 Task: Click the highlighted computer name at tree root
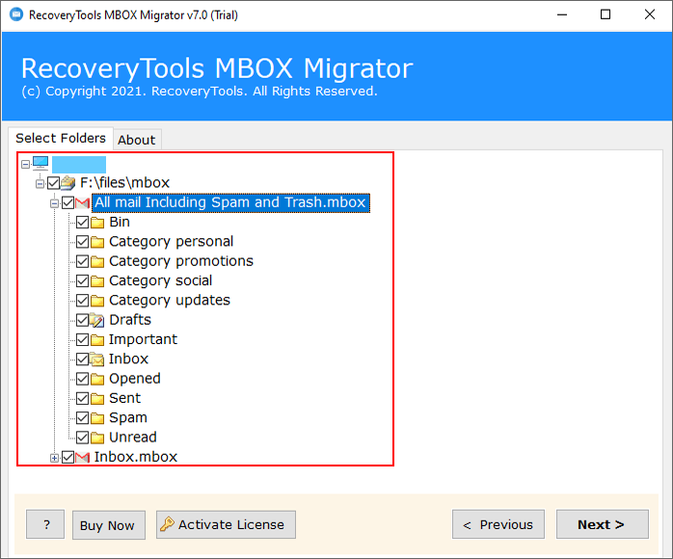point(79,164)
